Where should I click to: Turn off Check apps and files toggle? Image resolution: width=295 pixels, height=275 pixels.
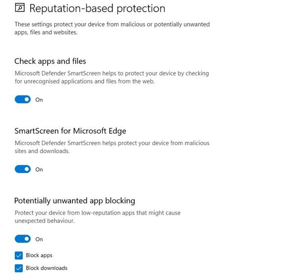[23, 99]
